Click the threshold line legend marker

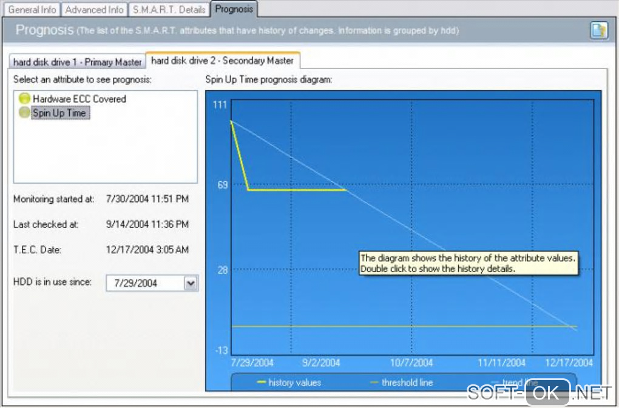[374, 383]
